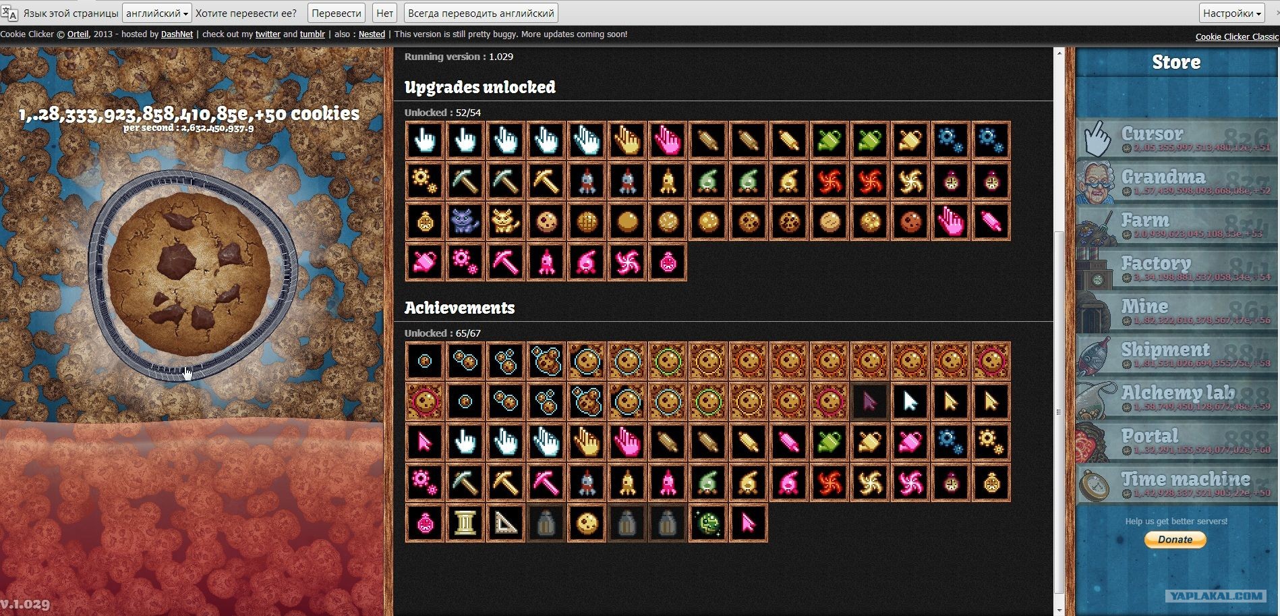Select the dimmed purple arrow achievement icon

click(870, 401)
